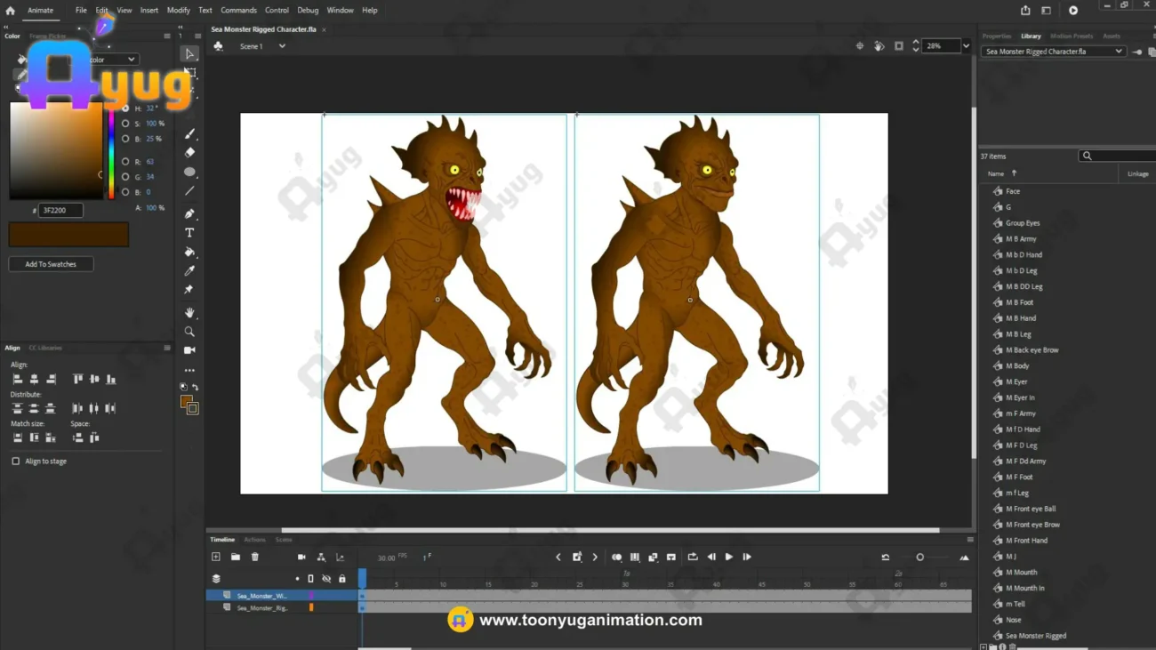Activate the Zoom magnifier tool
1156x650 pixels.
coord(189,332)
